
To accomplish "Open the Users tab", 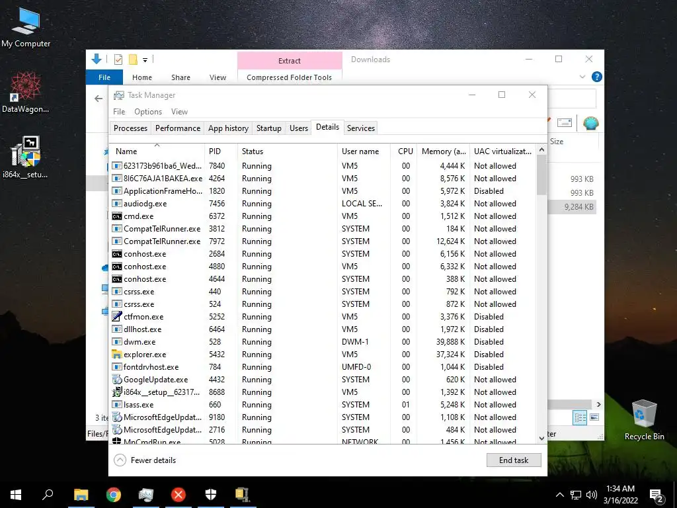I will tap(299, 128).
